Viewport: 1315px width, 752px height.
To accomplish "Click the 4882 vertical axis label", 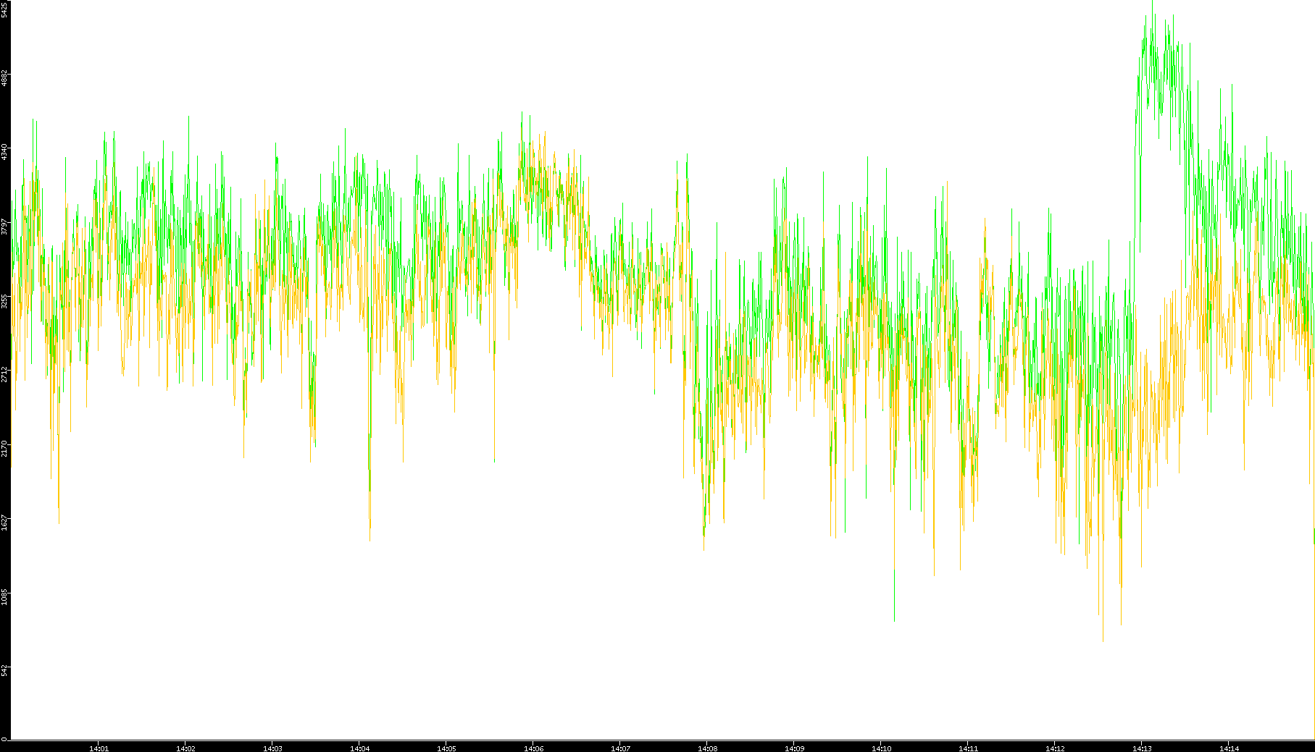I will pyautogui.click(x=4, y=78).
